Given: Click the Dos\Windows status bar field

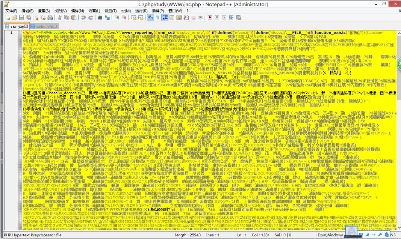Looking at the screenshot, I should (330, 235).
